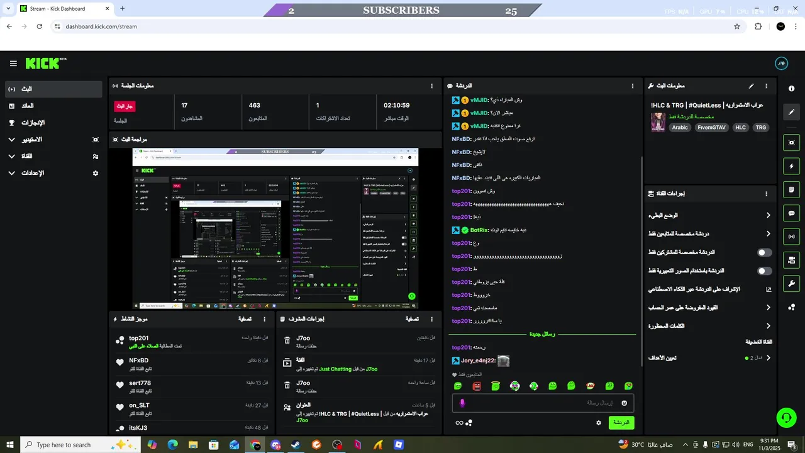Click تصفية filter in the moderator actions panel
The image size is (805, 453).
pos(412,319)
